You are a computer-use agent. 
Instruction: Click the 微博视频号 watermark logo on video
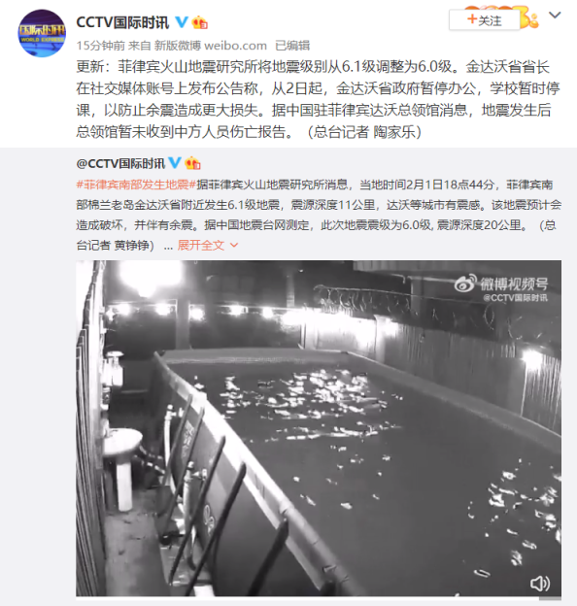[x=501, y=284]
